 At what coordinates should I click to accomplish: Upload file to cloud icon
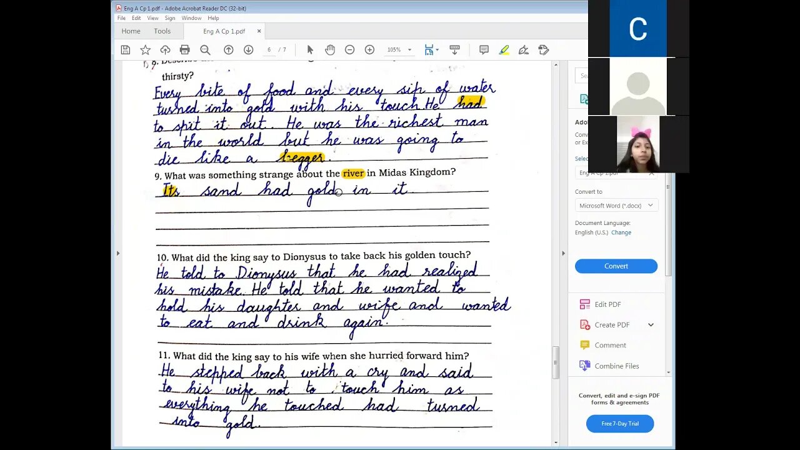(165, 50)
